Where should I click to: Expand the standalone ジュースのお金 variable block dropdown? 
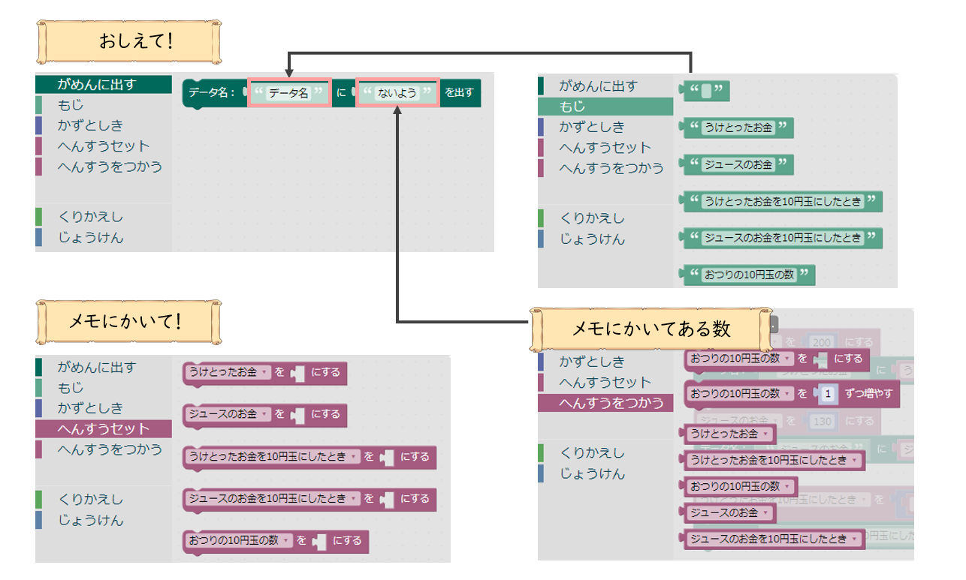tap(765, 513)
